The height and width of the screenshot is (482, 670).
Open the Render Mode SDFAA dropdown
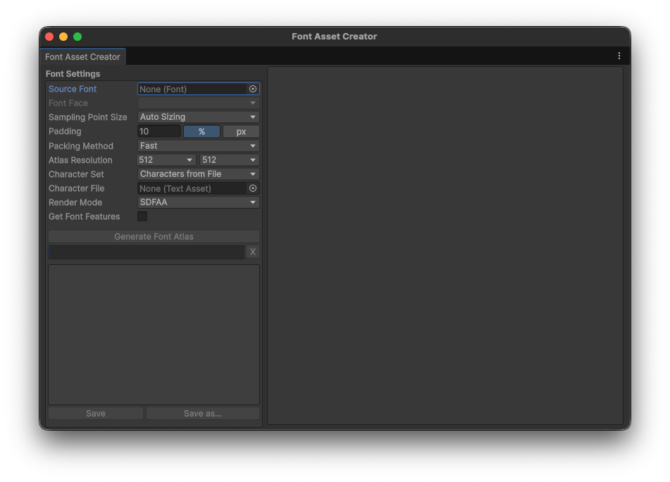[198, 202]
